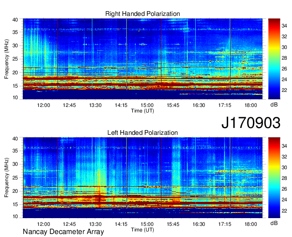
Task: Click the 16:30 time tick of the left-handed plot
Action: pyautogui.click(x=199, y=224)
